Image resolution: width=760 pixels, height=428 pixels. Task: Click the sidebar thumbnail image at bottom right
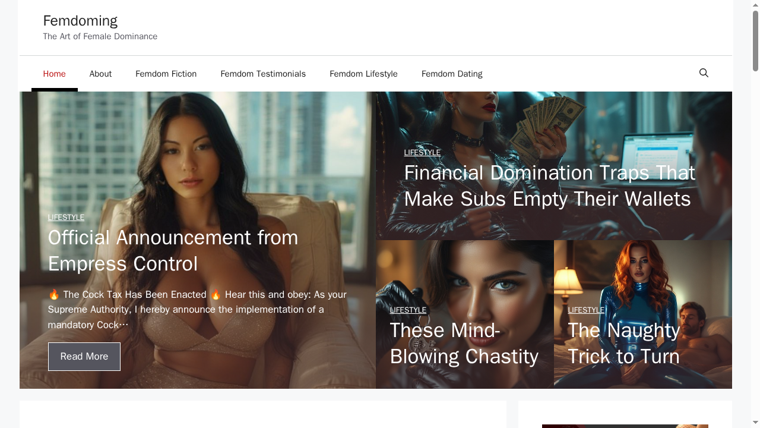625,426
